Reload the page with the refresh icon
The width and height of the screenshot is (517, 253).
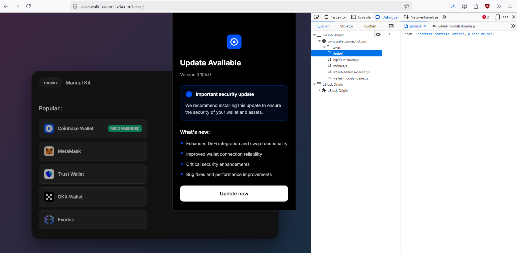click(x=28, y=6)
